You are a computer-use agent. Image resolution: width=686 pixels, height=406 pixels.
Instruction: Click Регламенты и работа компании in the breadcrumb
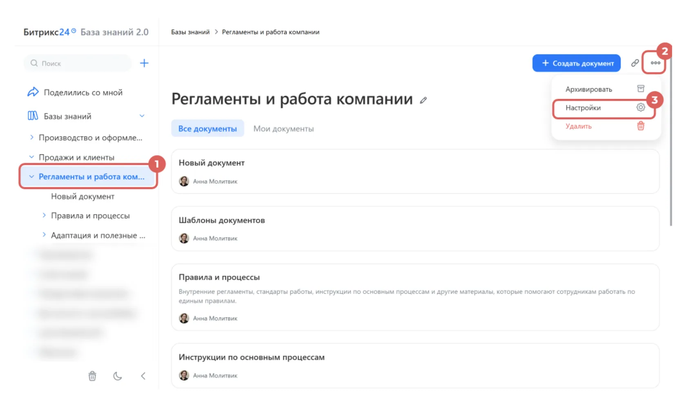(271, 32)
